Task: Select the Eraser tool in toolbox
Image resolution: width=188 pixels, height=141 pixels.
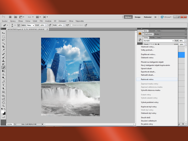Action: click(3, 67)
